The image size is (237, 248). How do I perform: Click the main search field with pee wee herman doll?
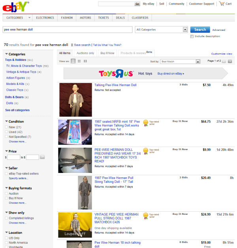68,30
